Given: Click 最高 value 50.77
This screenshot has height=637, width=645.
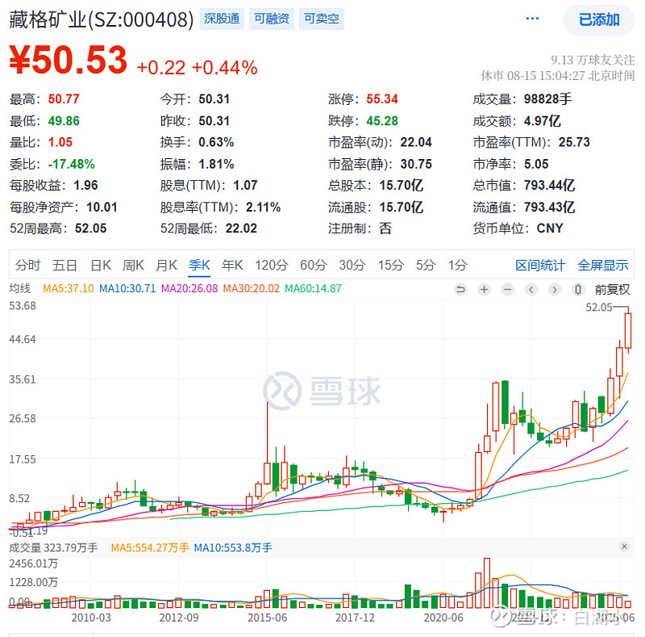Looking at the screenshot, I should coord(64,98).
